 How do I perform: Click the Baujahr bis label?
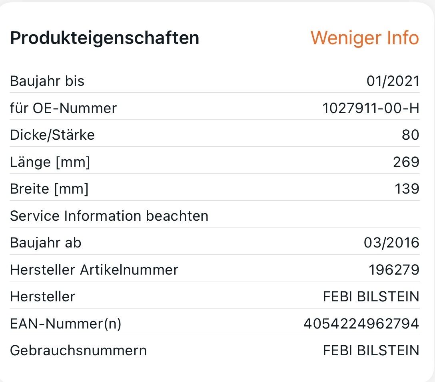(47, 81)
